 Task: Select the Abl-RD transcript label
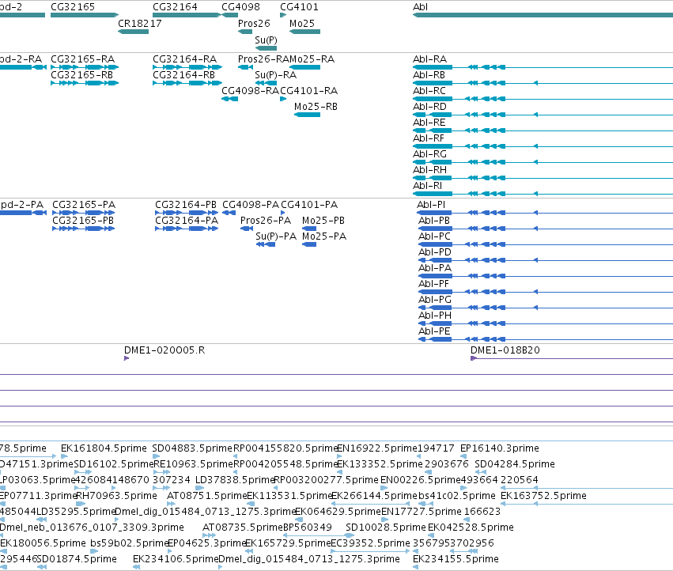pos(429,107)
